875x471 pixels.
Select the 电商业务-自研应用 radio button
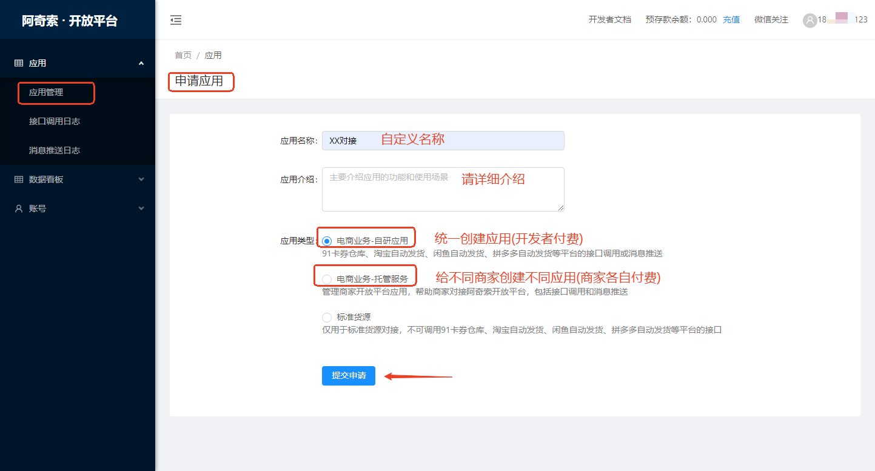tap(327, 241)
